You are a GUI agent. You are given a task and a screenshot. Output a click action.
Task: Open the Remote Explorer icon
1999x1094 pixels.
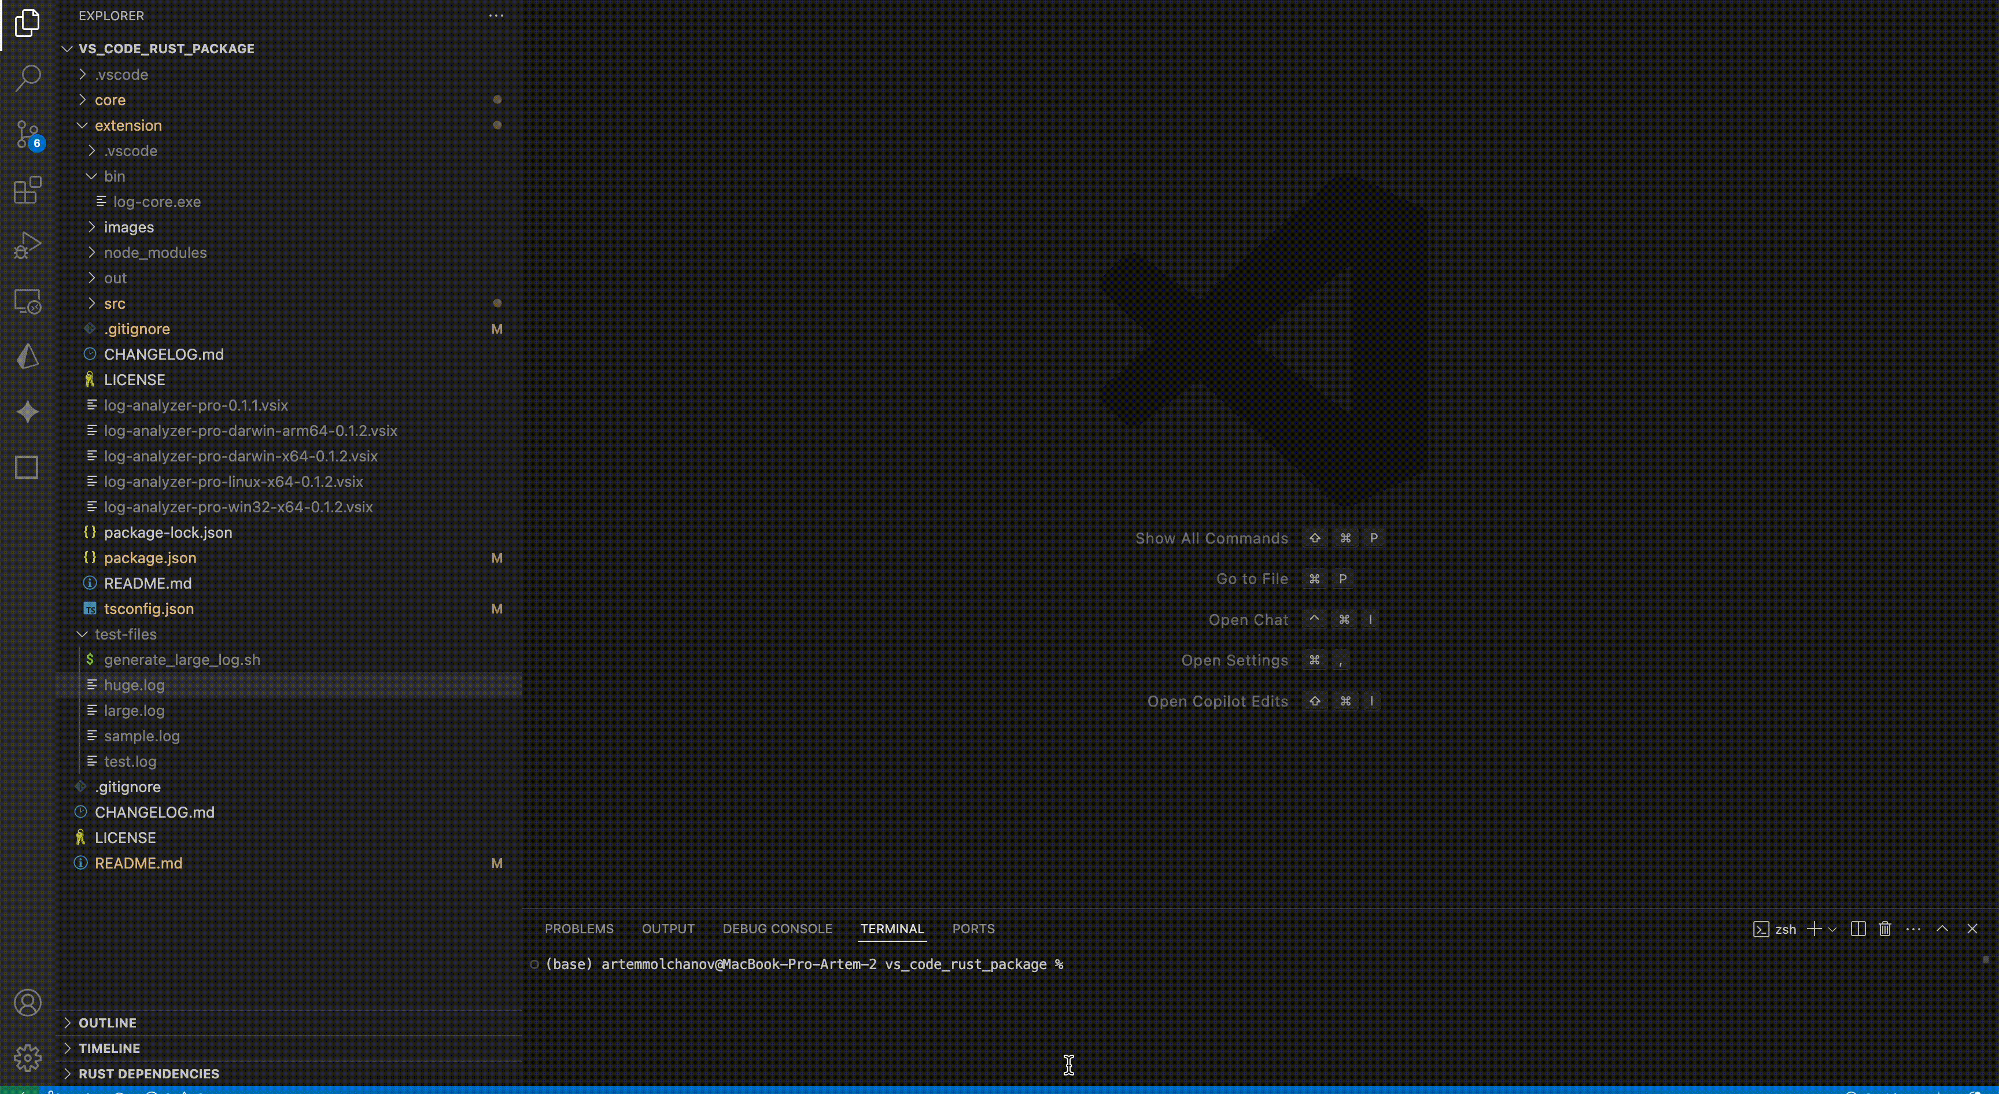point(28,301)
